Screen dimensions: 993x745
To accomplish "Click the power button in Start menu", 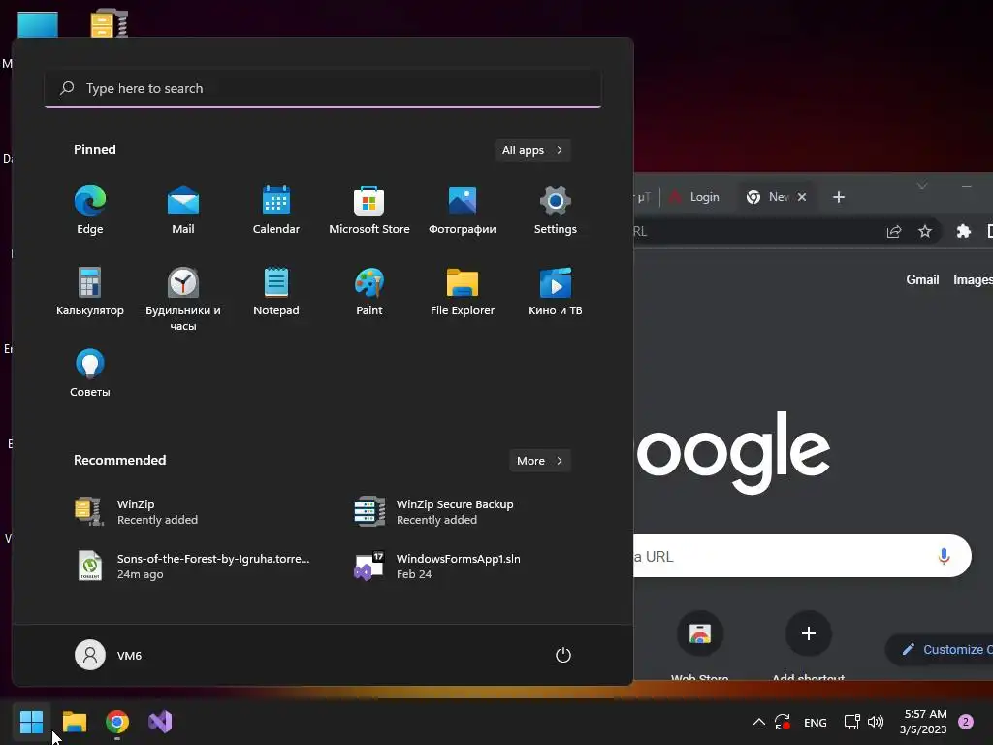I will click(563, 655).
